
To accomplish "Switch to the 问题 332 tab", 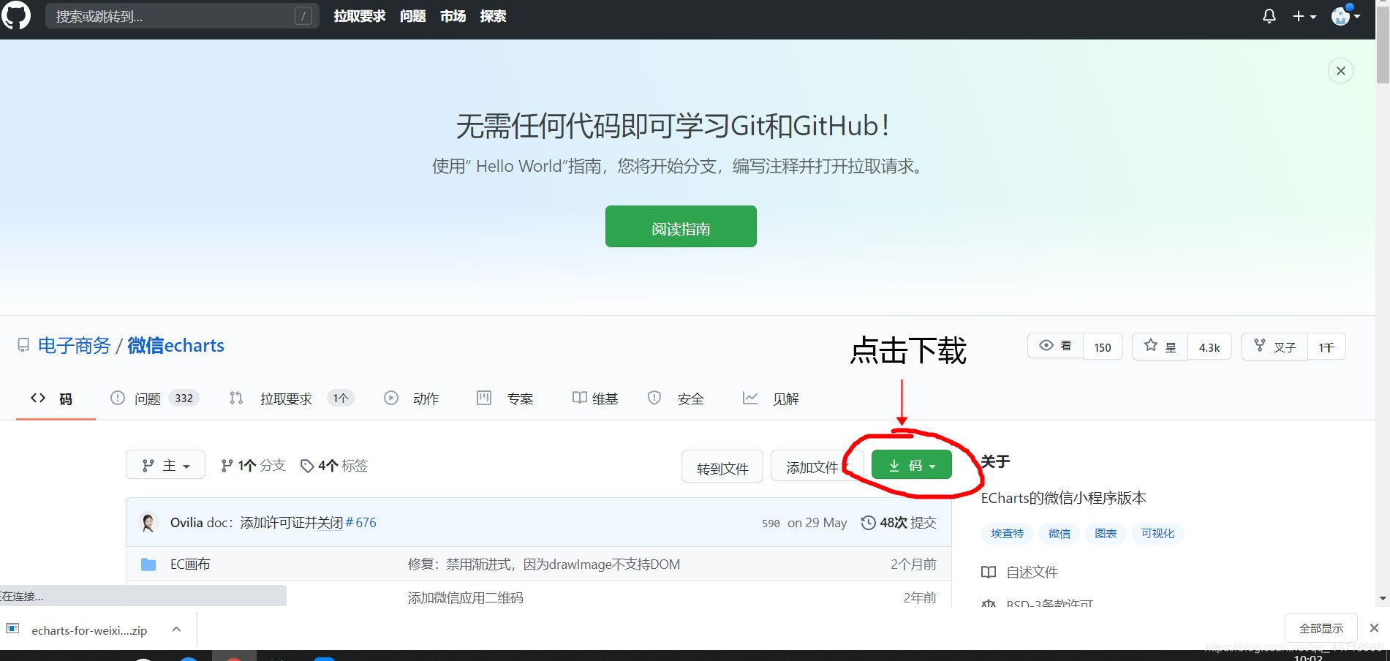I will click(154, 399).
